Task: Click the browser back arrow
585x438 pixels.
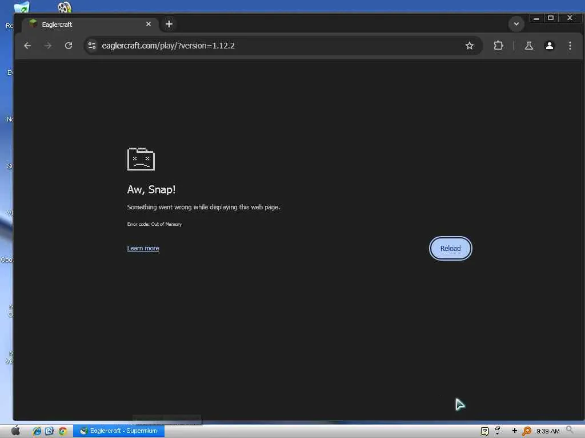Action: (27, 46)
